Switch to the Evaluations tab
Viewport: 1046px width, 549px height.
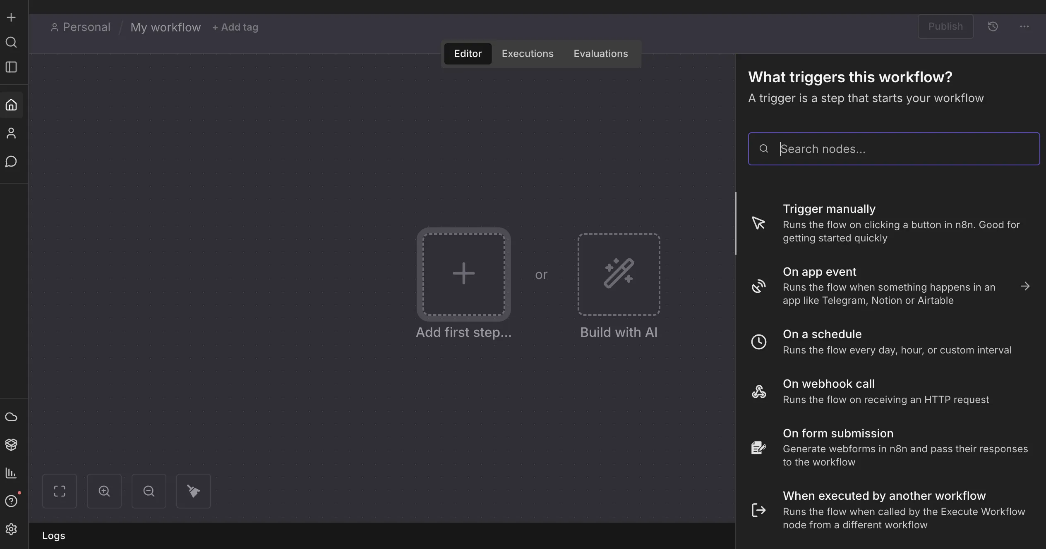(600, 53)
